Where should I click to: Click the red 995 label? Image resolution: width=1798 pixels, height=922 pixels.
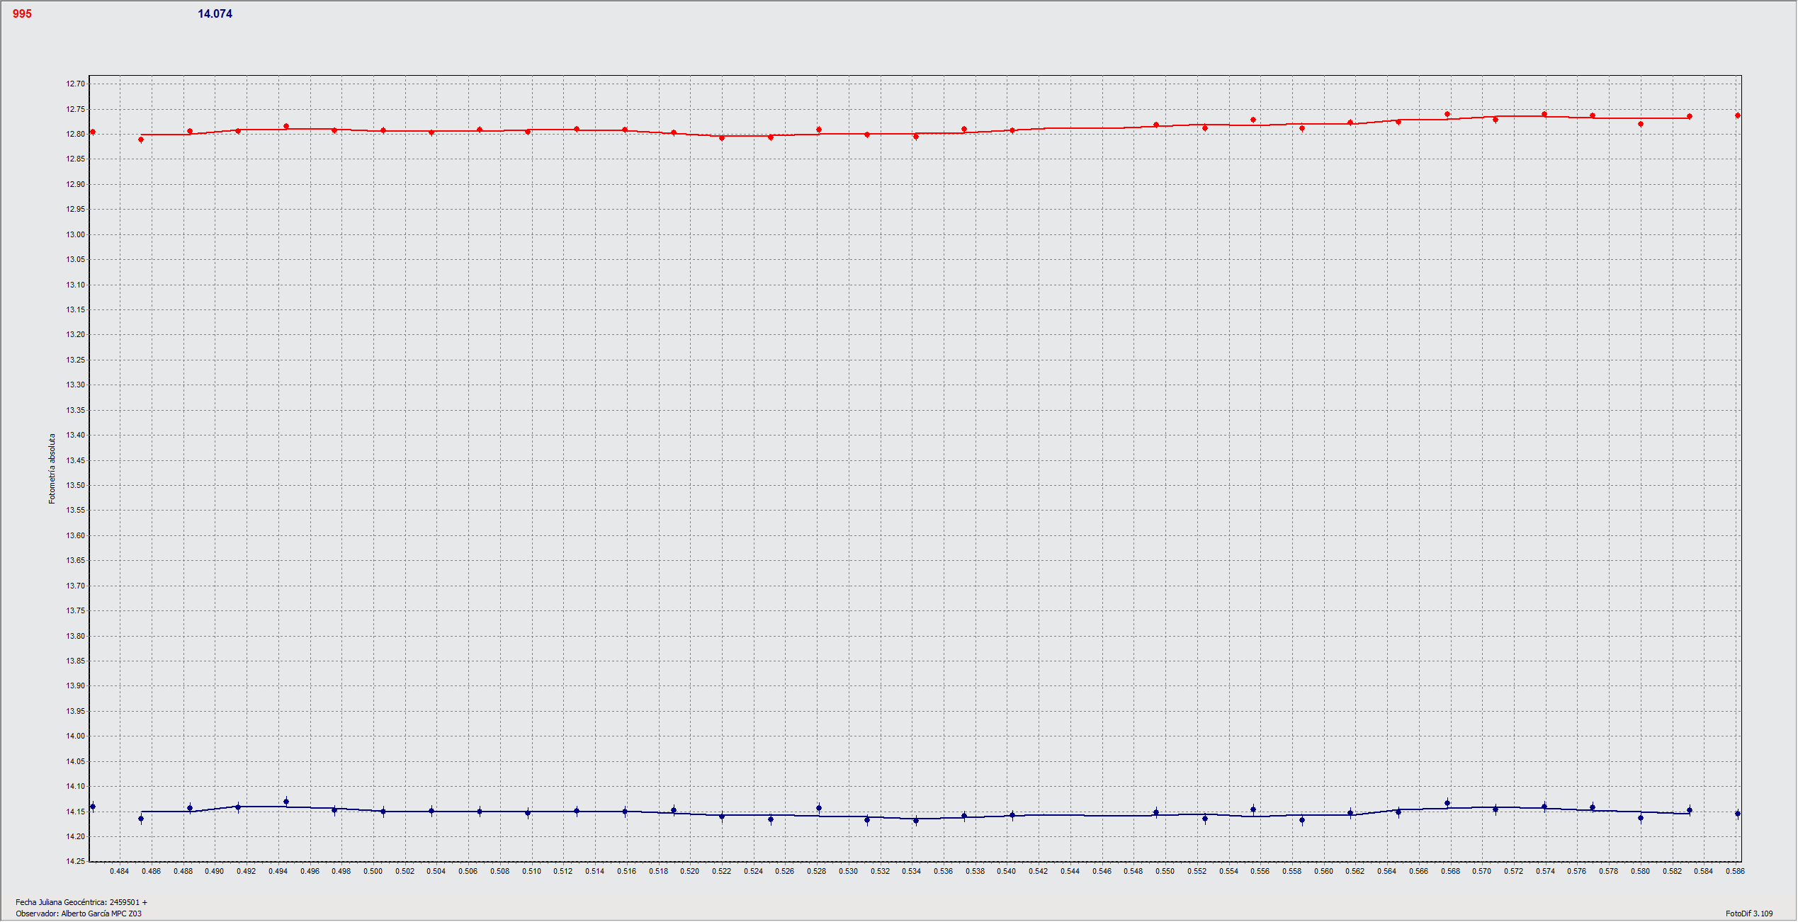(x=22, y=14)
